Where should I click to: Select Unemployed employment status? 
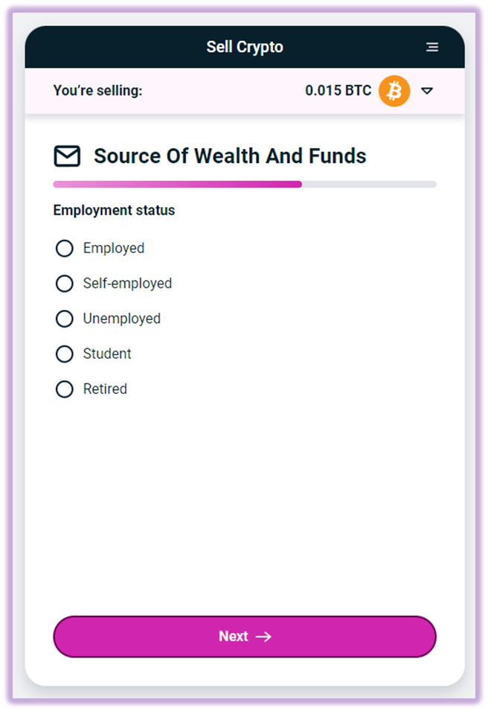coord(64,319)
